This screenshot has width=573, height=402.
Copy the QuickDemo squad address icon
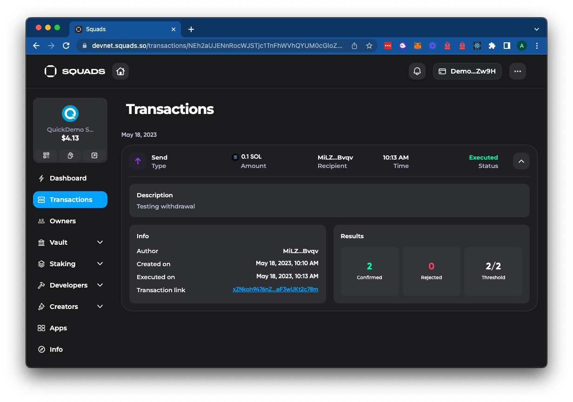70,155
